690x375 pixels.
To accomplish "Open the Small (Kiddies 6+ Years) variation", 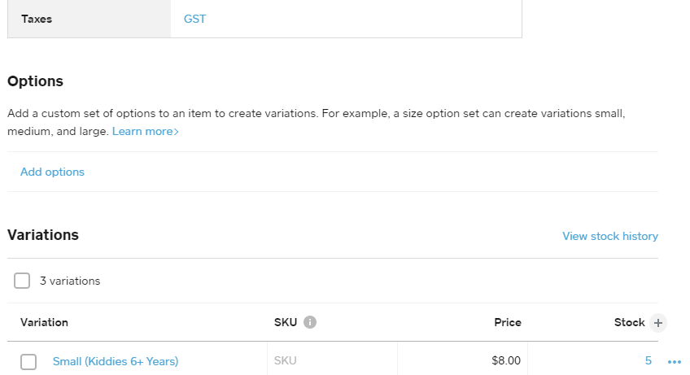I will point(116,361).
